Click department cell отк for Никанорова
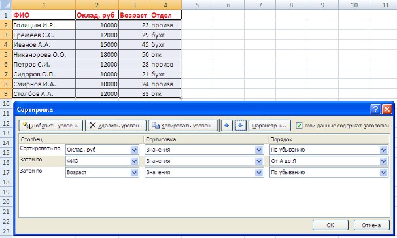This screenshot has width=397, height=238. 165,54
